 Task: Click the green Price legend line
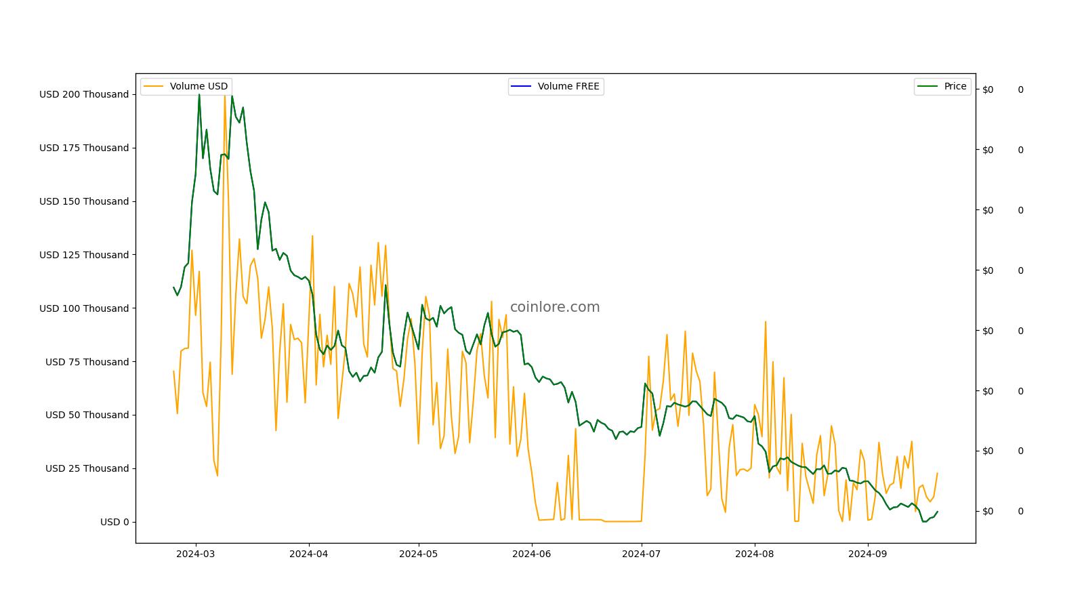tap(927, 87)
